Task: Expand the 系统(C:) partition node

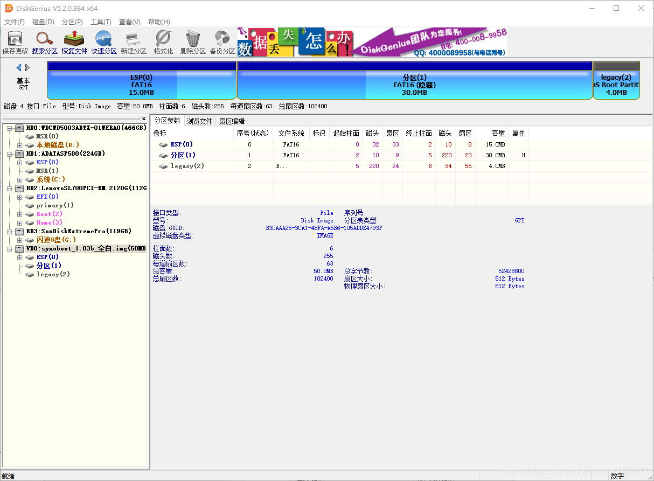Action: click(x=20, y=179)
